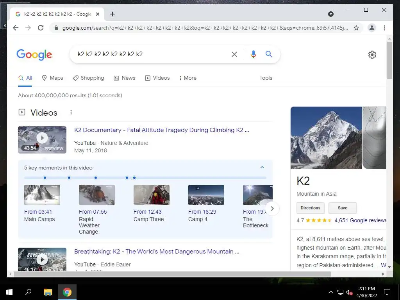Jump to third key moment timeline dot
400x300 pixels.
click(x=96, y=178)
